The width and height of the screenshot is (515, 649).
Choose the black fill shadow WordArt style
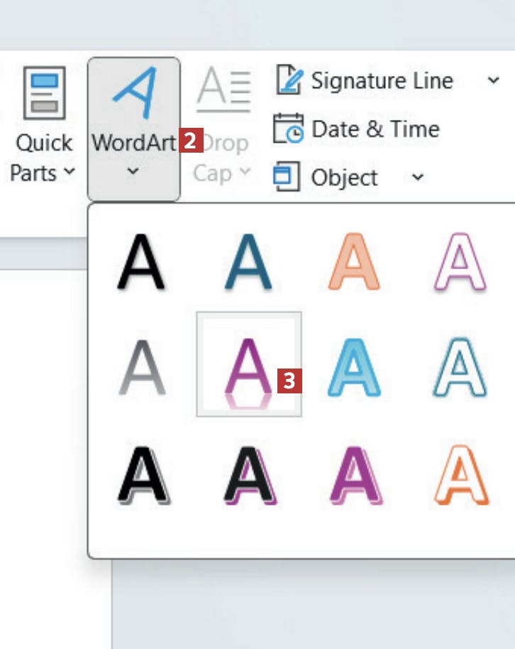point(141,264)
